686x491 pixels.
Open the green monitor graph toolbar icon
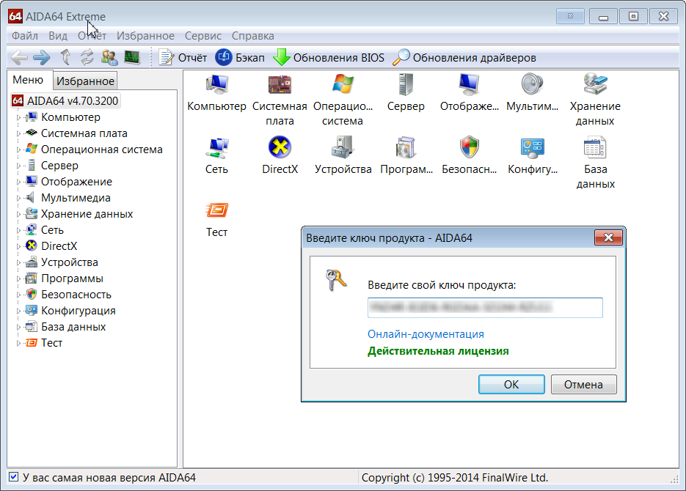132,58
